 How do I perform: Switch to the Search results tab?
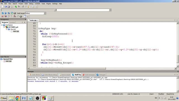coord(65,75)
